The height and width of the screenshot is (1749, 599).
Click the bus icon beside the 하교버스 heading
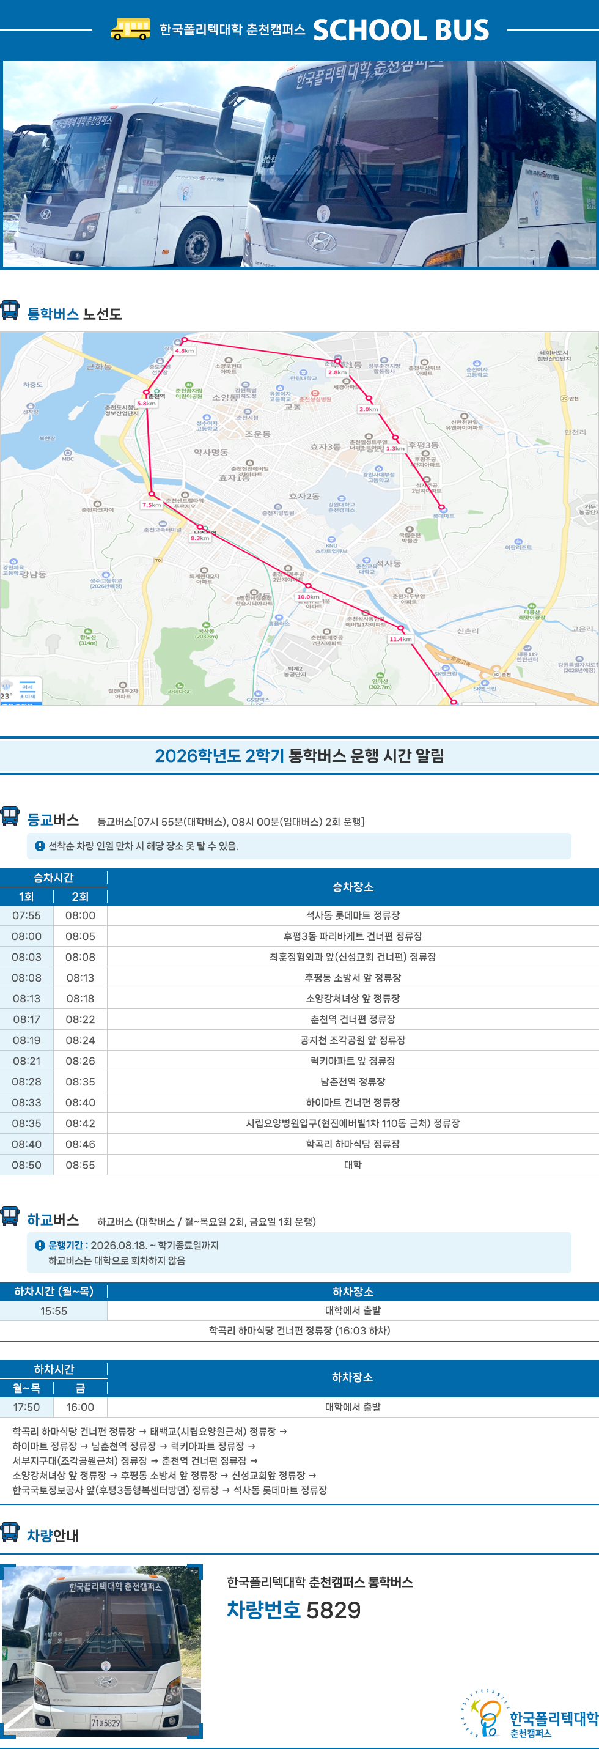click(x=10, y=1216)
